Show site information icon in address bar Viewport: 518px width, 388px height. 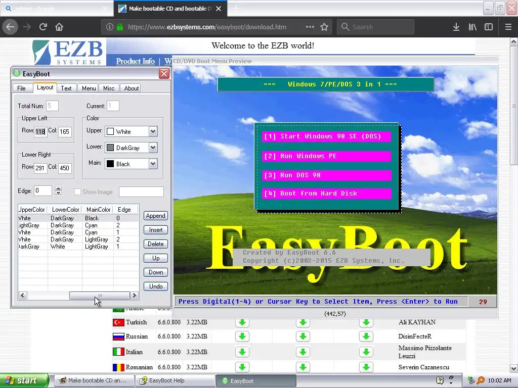(110, 27)
